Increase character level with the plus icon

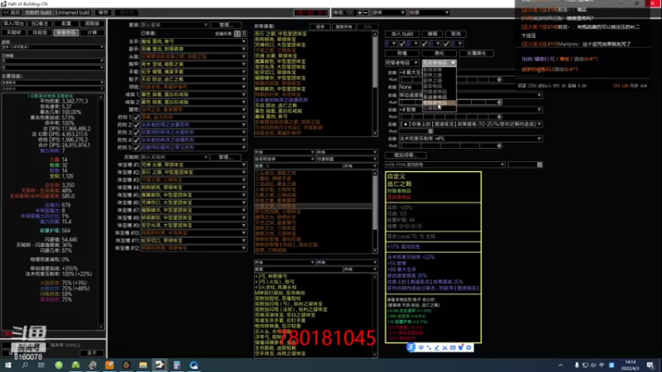click(x=360, y=12)
